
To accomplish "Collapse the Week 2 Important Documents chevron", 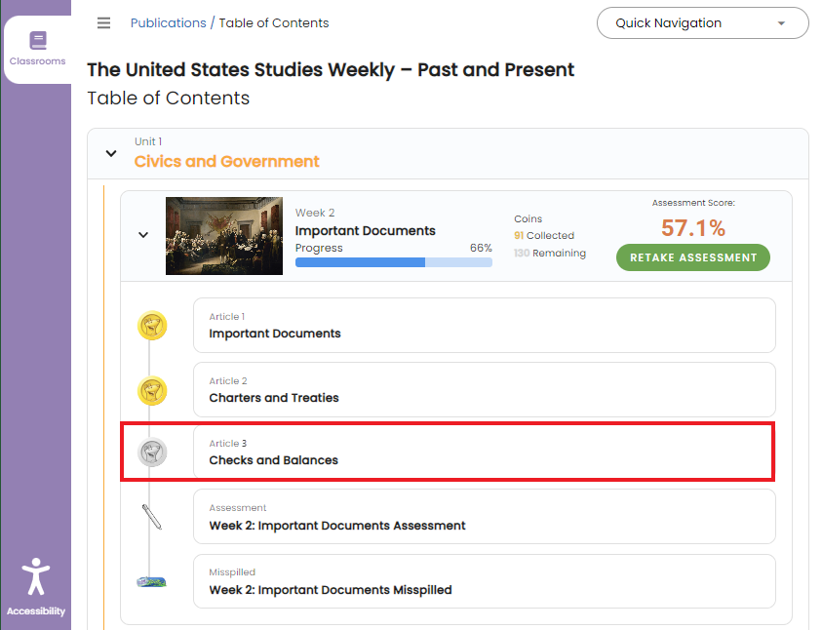I will [x=143, y=235].
